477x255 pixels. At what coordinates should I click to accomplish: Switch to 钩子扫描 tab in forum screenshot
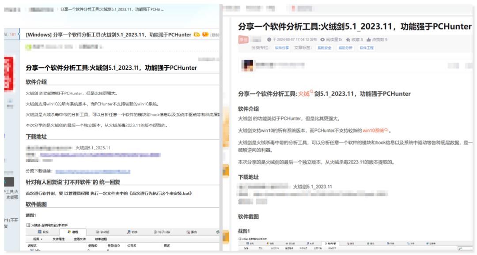(x=162, y=232)
